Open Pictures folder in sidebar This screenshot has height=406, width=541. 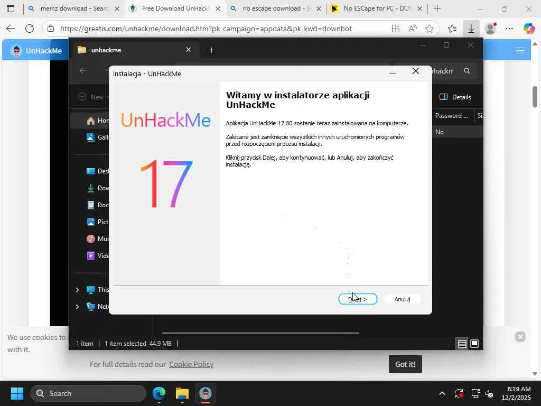click(97, 222)
